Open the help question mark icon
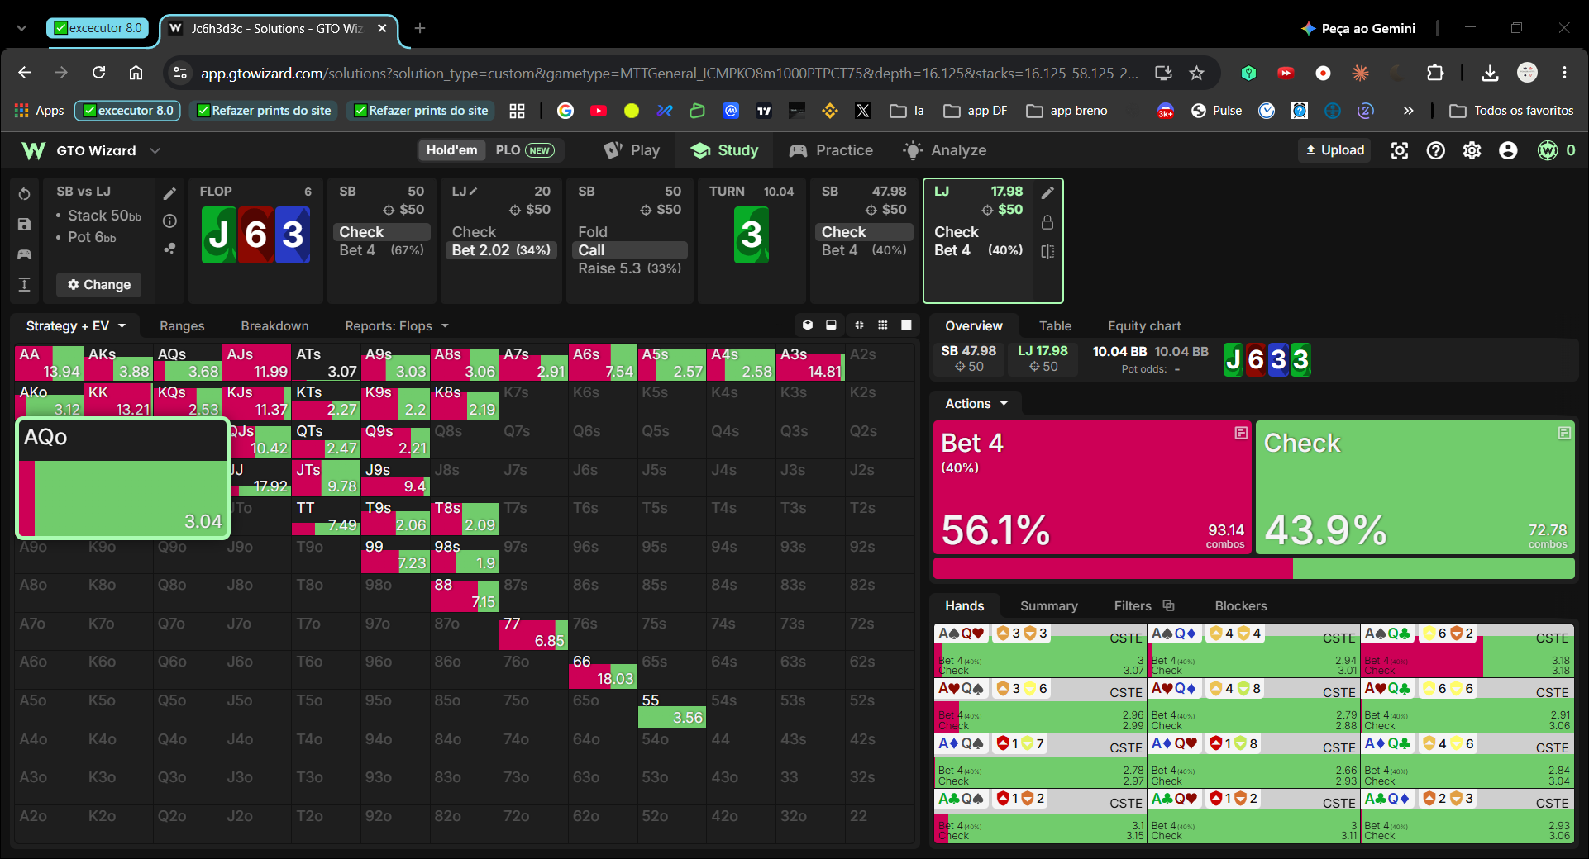 (x=1436, y=150)
